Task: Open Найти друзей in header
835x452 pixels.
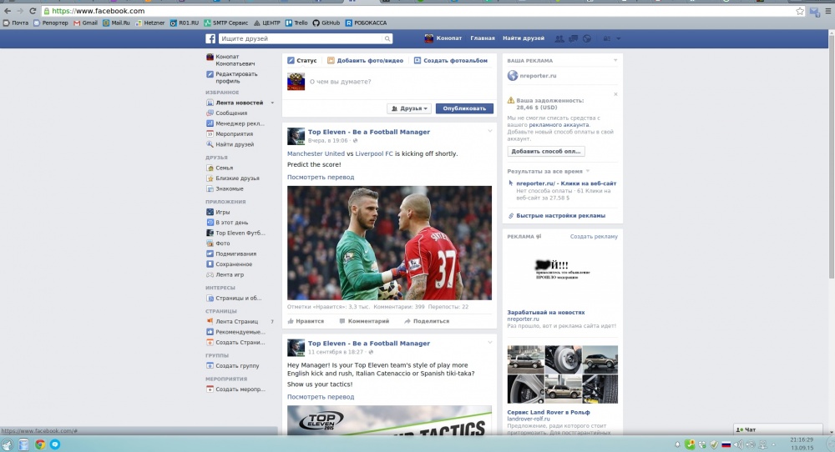Action: (x=524, y=38)
